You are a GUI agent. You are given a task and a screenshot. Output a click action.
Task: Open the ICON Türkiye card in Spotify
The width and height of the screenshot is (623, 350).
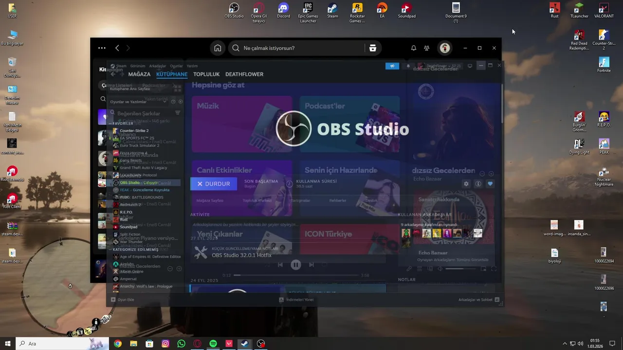click(349, 239)
